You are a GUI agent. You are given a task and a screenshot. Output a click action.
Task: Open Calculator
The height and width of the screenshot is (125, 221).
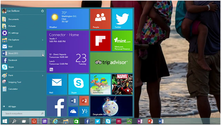[23, 89]
